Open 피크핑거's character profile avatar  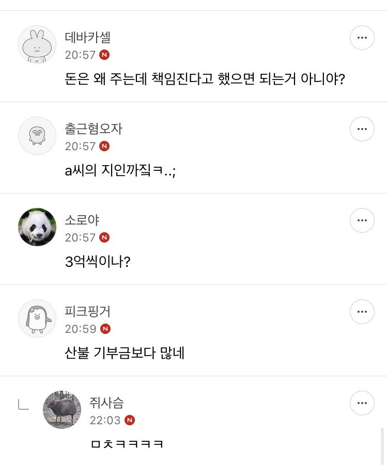(x=37, y=318)
